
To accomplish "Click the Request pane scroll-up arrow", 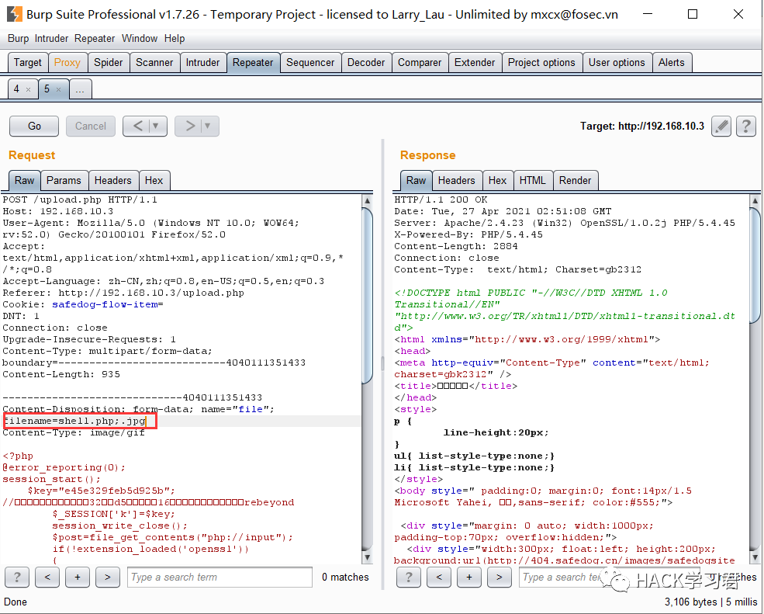I will (368, 200).
